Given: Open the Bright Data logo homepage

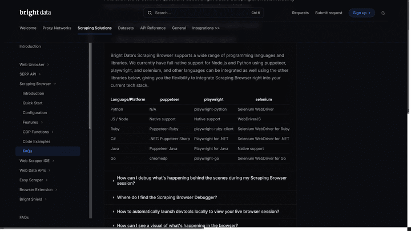Looking at the screenshot, I should tap(35, 13).
